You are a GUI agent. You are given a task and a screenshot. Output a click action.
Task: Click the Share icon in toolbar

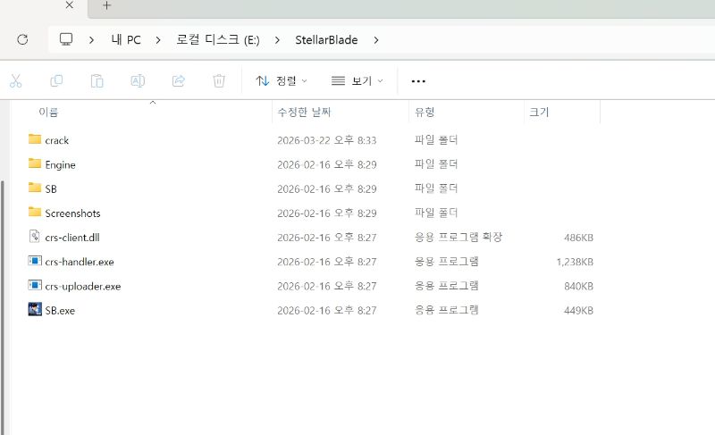[x=178, y=80]
